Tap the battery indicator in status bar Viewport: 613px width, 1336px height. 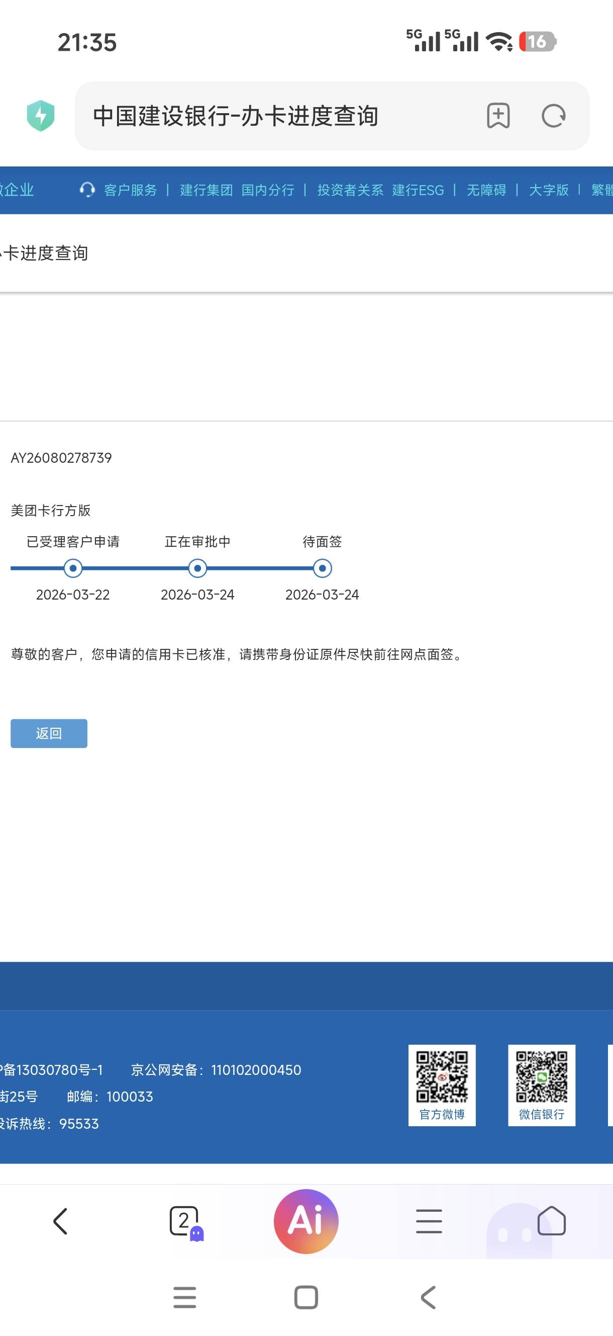click(x=537, y=41)
